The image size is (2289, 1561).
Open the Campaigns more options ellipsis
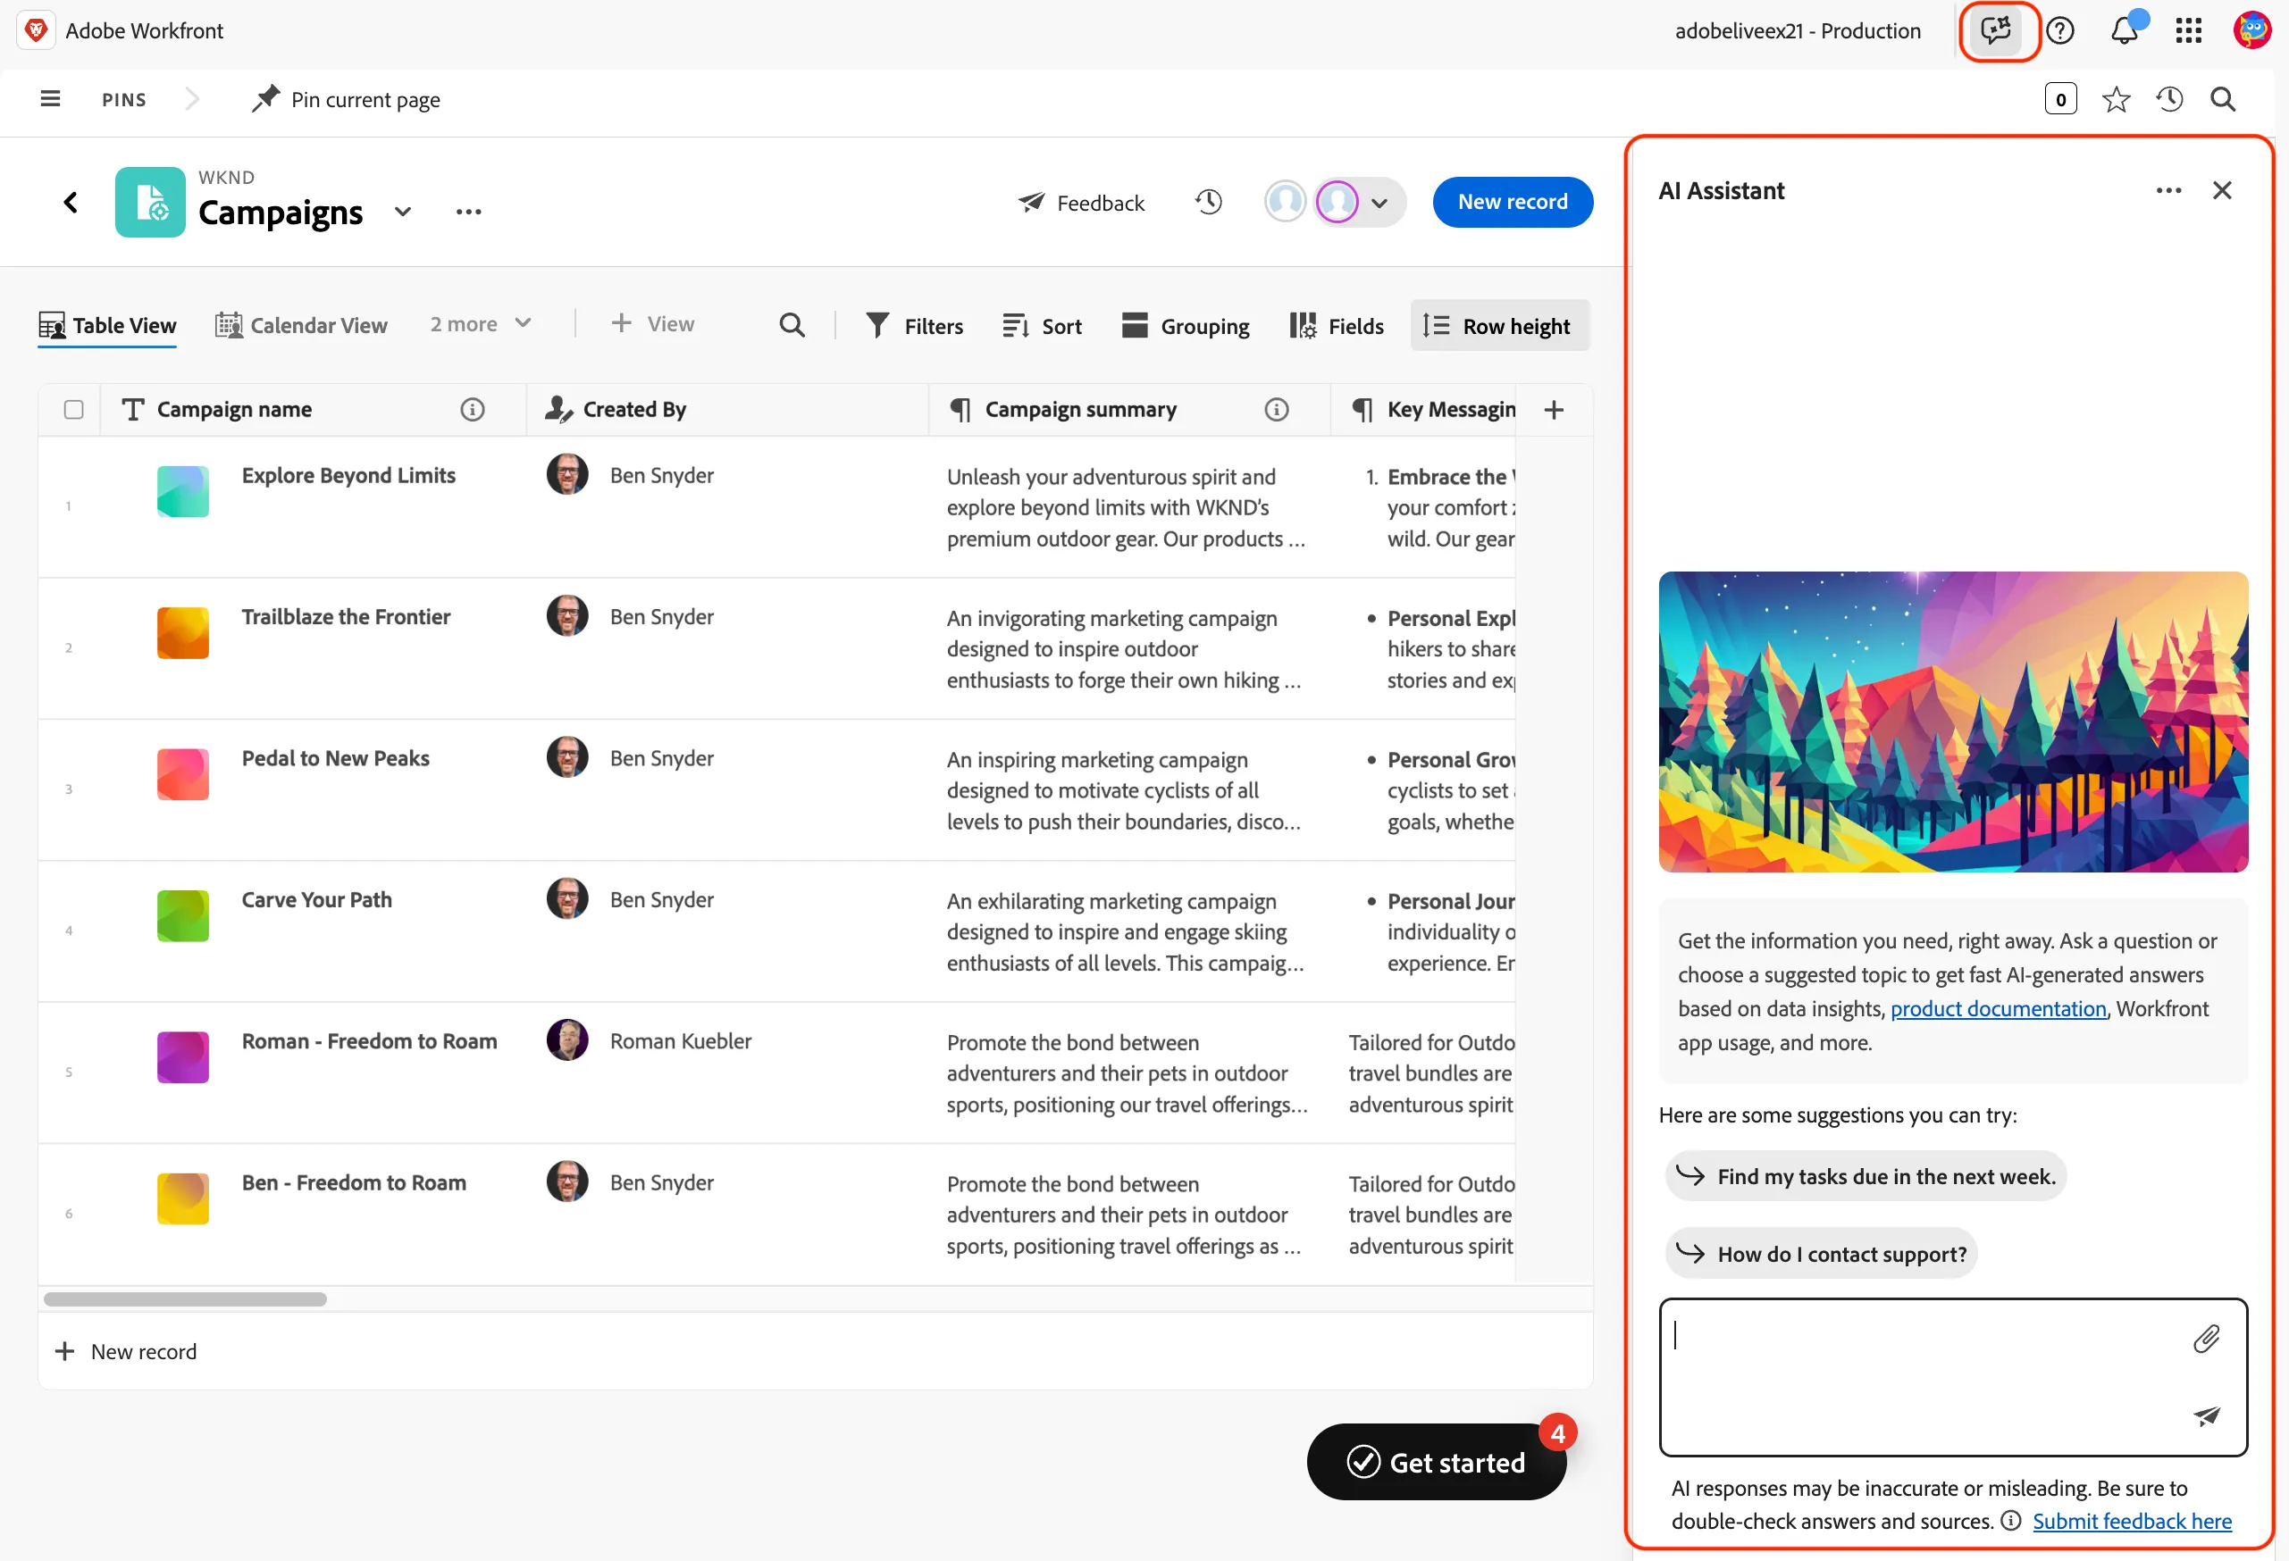[x=469, y=212]
